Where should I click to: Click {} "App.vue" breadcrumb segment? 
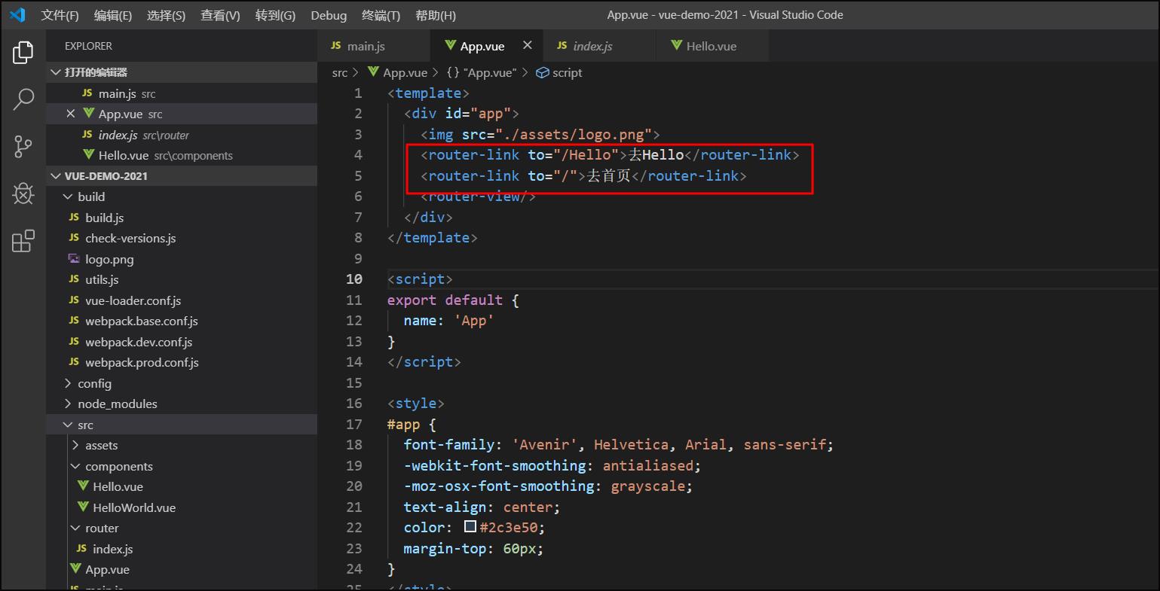[x=481, y=73]
